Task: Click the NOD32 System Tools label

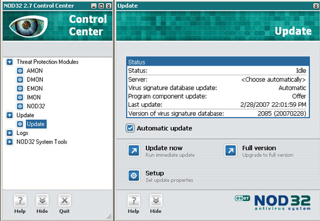Action: click(x=42, y=142)
